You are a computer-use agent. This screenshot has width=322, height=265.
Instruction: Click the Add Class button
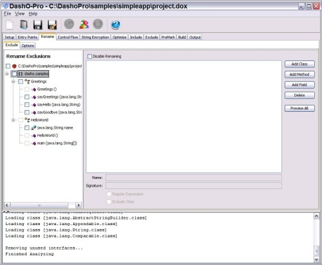[299, 64]
